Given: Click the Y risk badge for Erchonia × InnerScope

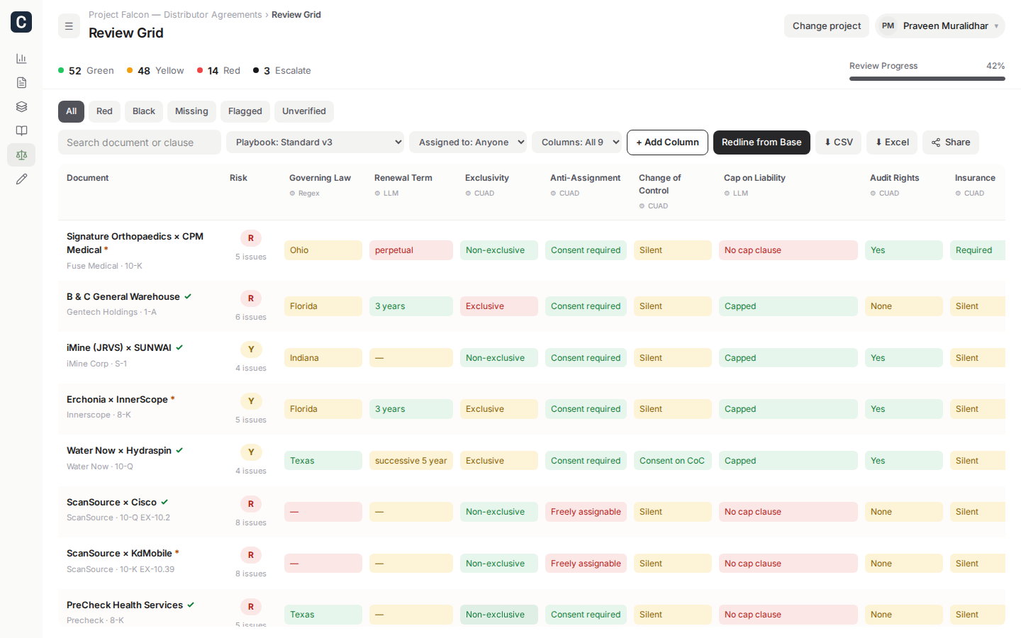Looking at the screenshot, I should 251,402.
